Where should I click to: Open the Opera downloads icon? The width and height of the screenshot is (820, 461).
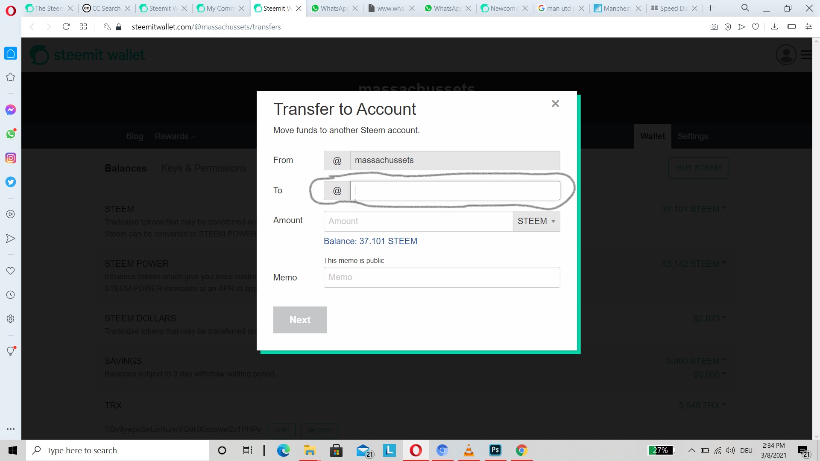click(x=774, y=27)
